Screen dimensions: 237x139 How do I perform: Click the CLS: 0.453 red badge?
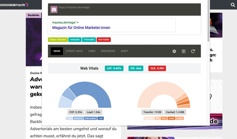pyautogui.click(x=157, y=68)
